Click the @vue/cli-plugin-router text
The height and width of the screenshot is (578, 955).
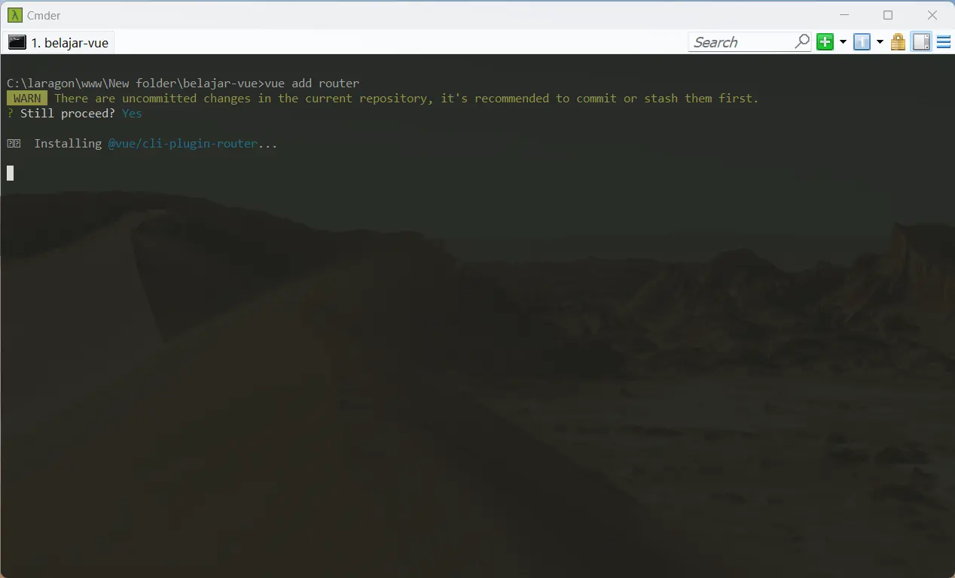tap(182, 144)
